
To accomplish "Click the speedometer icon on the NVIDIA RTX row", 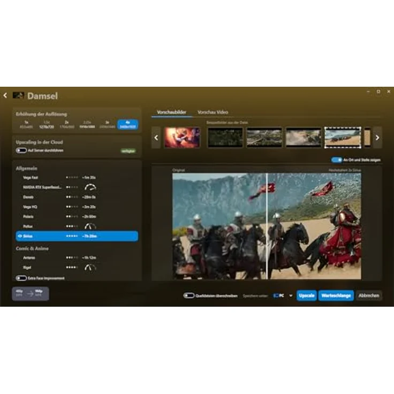I will 90,187.
